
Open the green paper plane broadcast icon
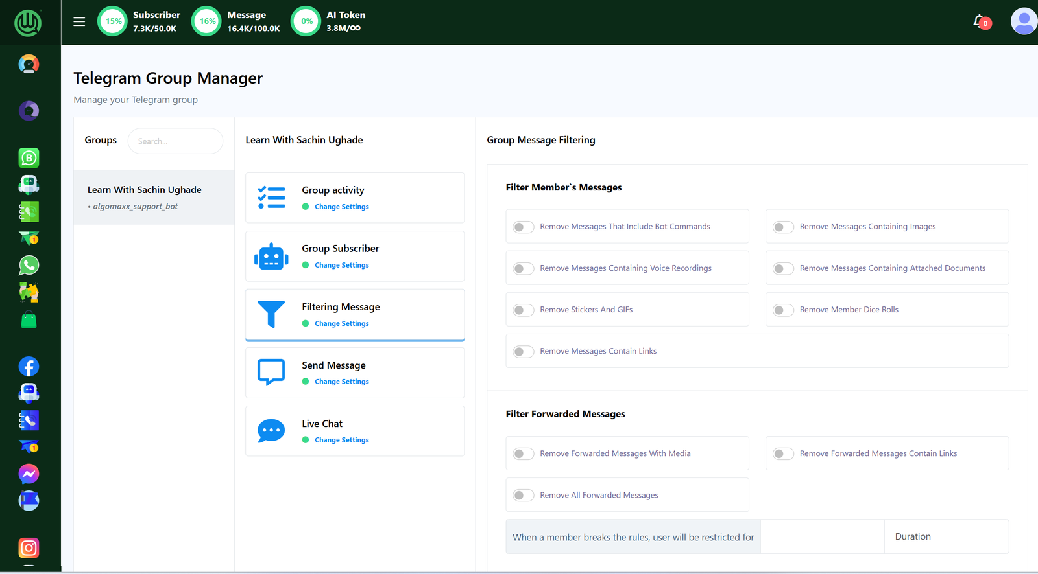point(29,238)
